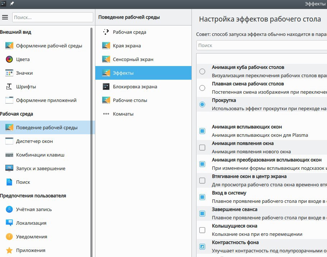The width and height of the screenshot is (327, 257).
Task: Click the Локализация speech bubble icon
Action: click(9, 223)
